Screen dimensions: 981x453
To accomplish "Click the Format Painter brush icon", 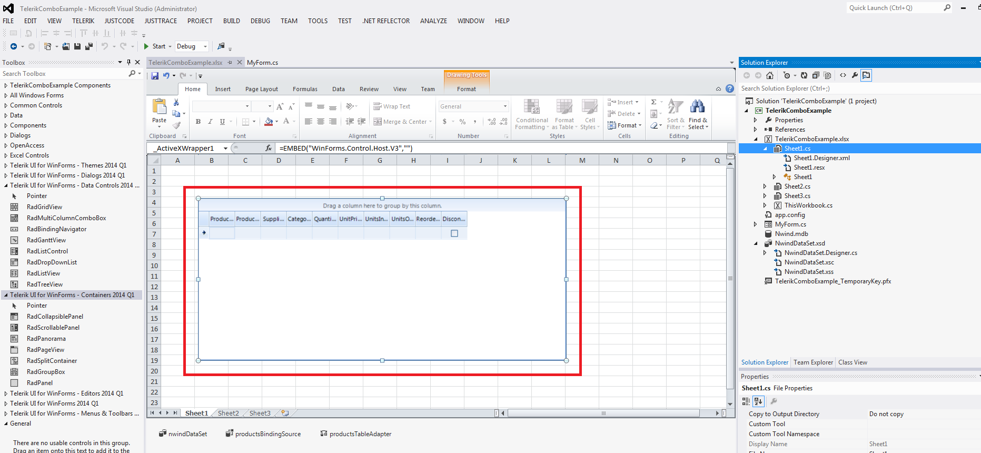I will pyautogui.click(x=176, y=125).
